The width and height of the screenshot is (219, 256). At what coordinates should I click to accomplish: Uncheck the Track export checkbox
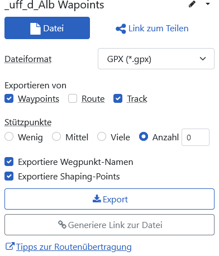118,98
